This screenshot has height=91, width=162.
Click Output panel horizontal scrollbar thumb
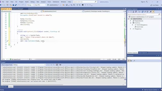point(33,85)
